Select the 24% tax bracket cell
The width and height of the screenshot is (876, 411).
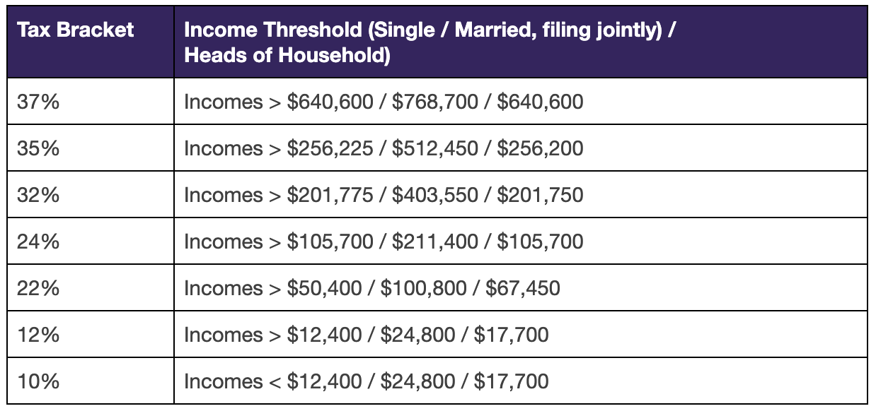38,242
